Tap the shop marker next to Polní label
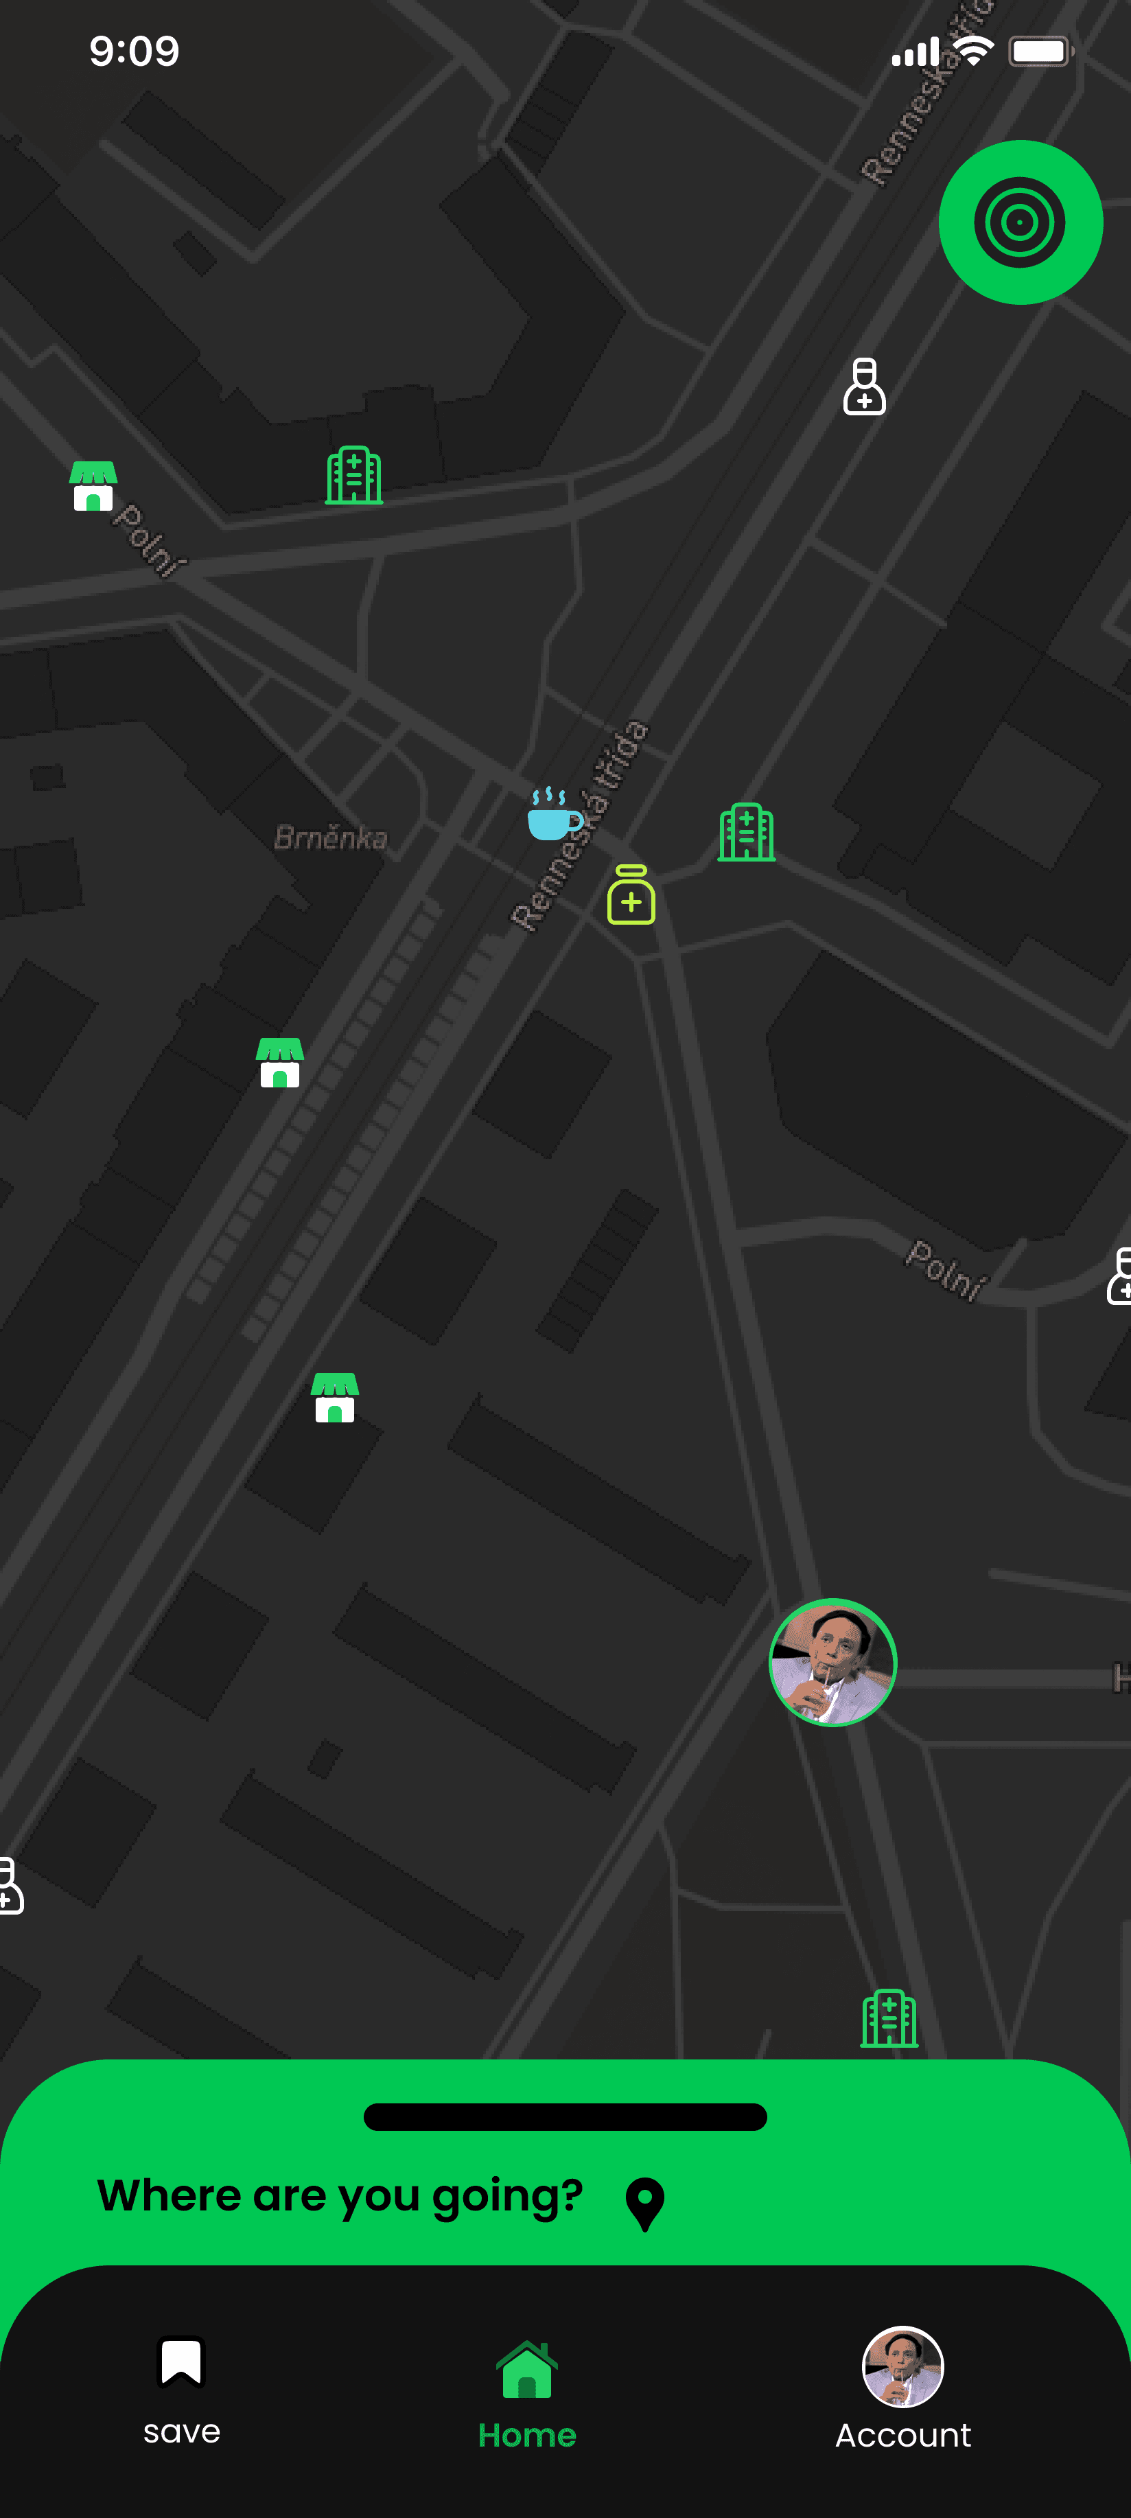This screenshot has height=2518, width=1131. (94, 486)
